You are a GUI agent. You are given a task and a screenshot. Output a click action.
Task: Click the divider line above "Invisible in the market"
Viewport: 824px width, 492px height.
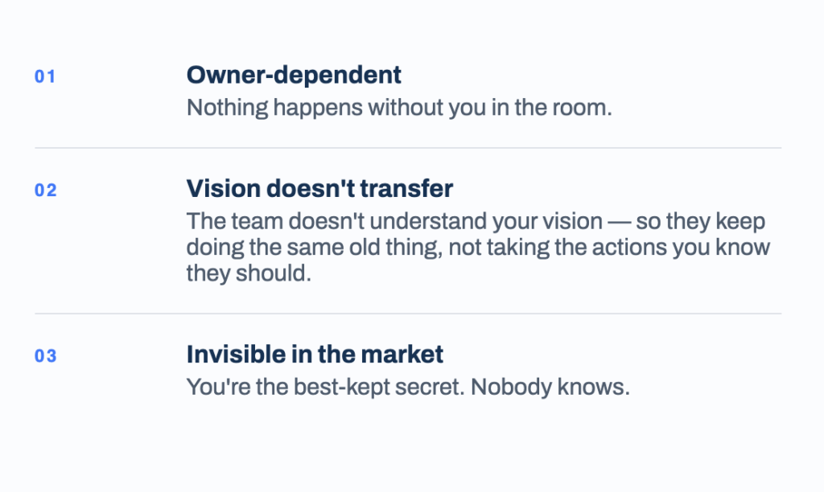pos(408,314)
